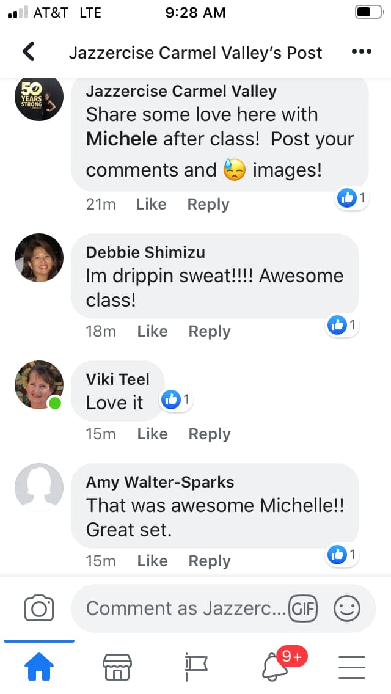This screenshot has height=694, width=391.
Task: Go to the Home feed tab
Action: click(38, 667)
